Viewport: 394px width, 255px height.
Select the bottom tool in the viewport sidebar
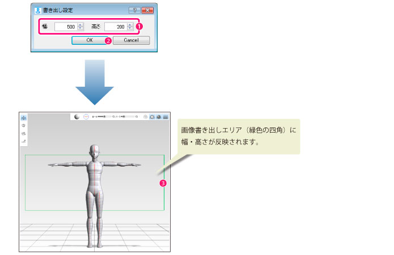(24, 142)
